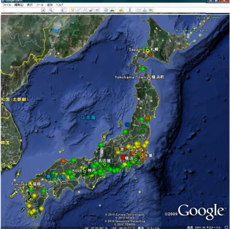230x229 pixels.
Task: Click the magnifier search button
Action: 51,10
